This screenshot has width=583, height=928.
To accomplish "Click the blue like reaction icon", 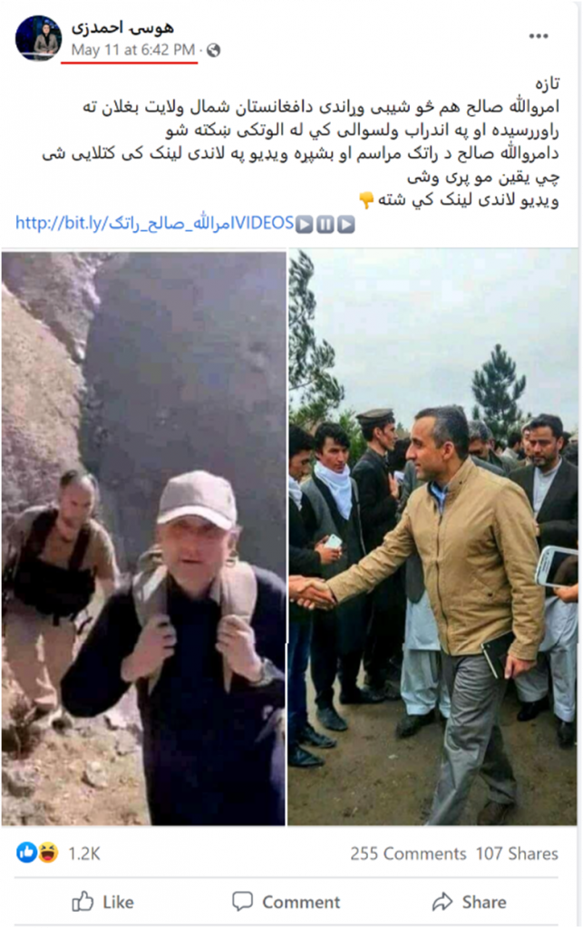I will 26,853.
